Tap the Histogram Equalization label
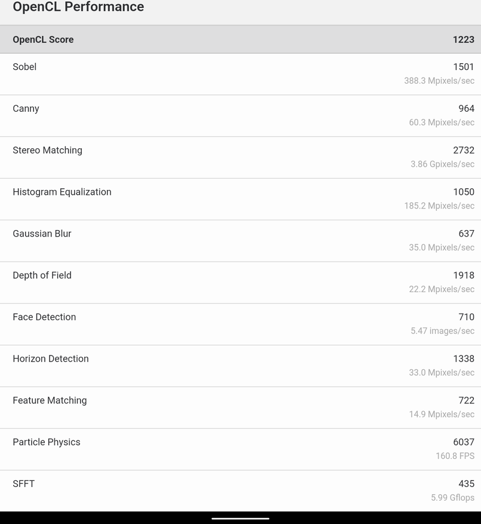 click(x=62, y=192)
